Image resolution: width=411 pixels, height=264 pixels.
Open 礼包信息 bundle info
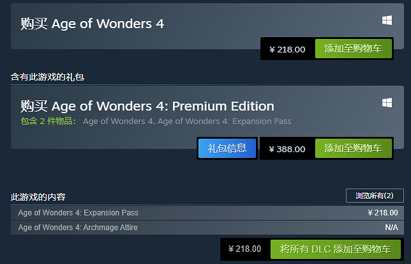point(227,148)
